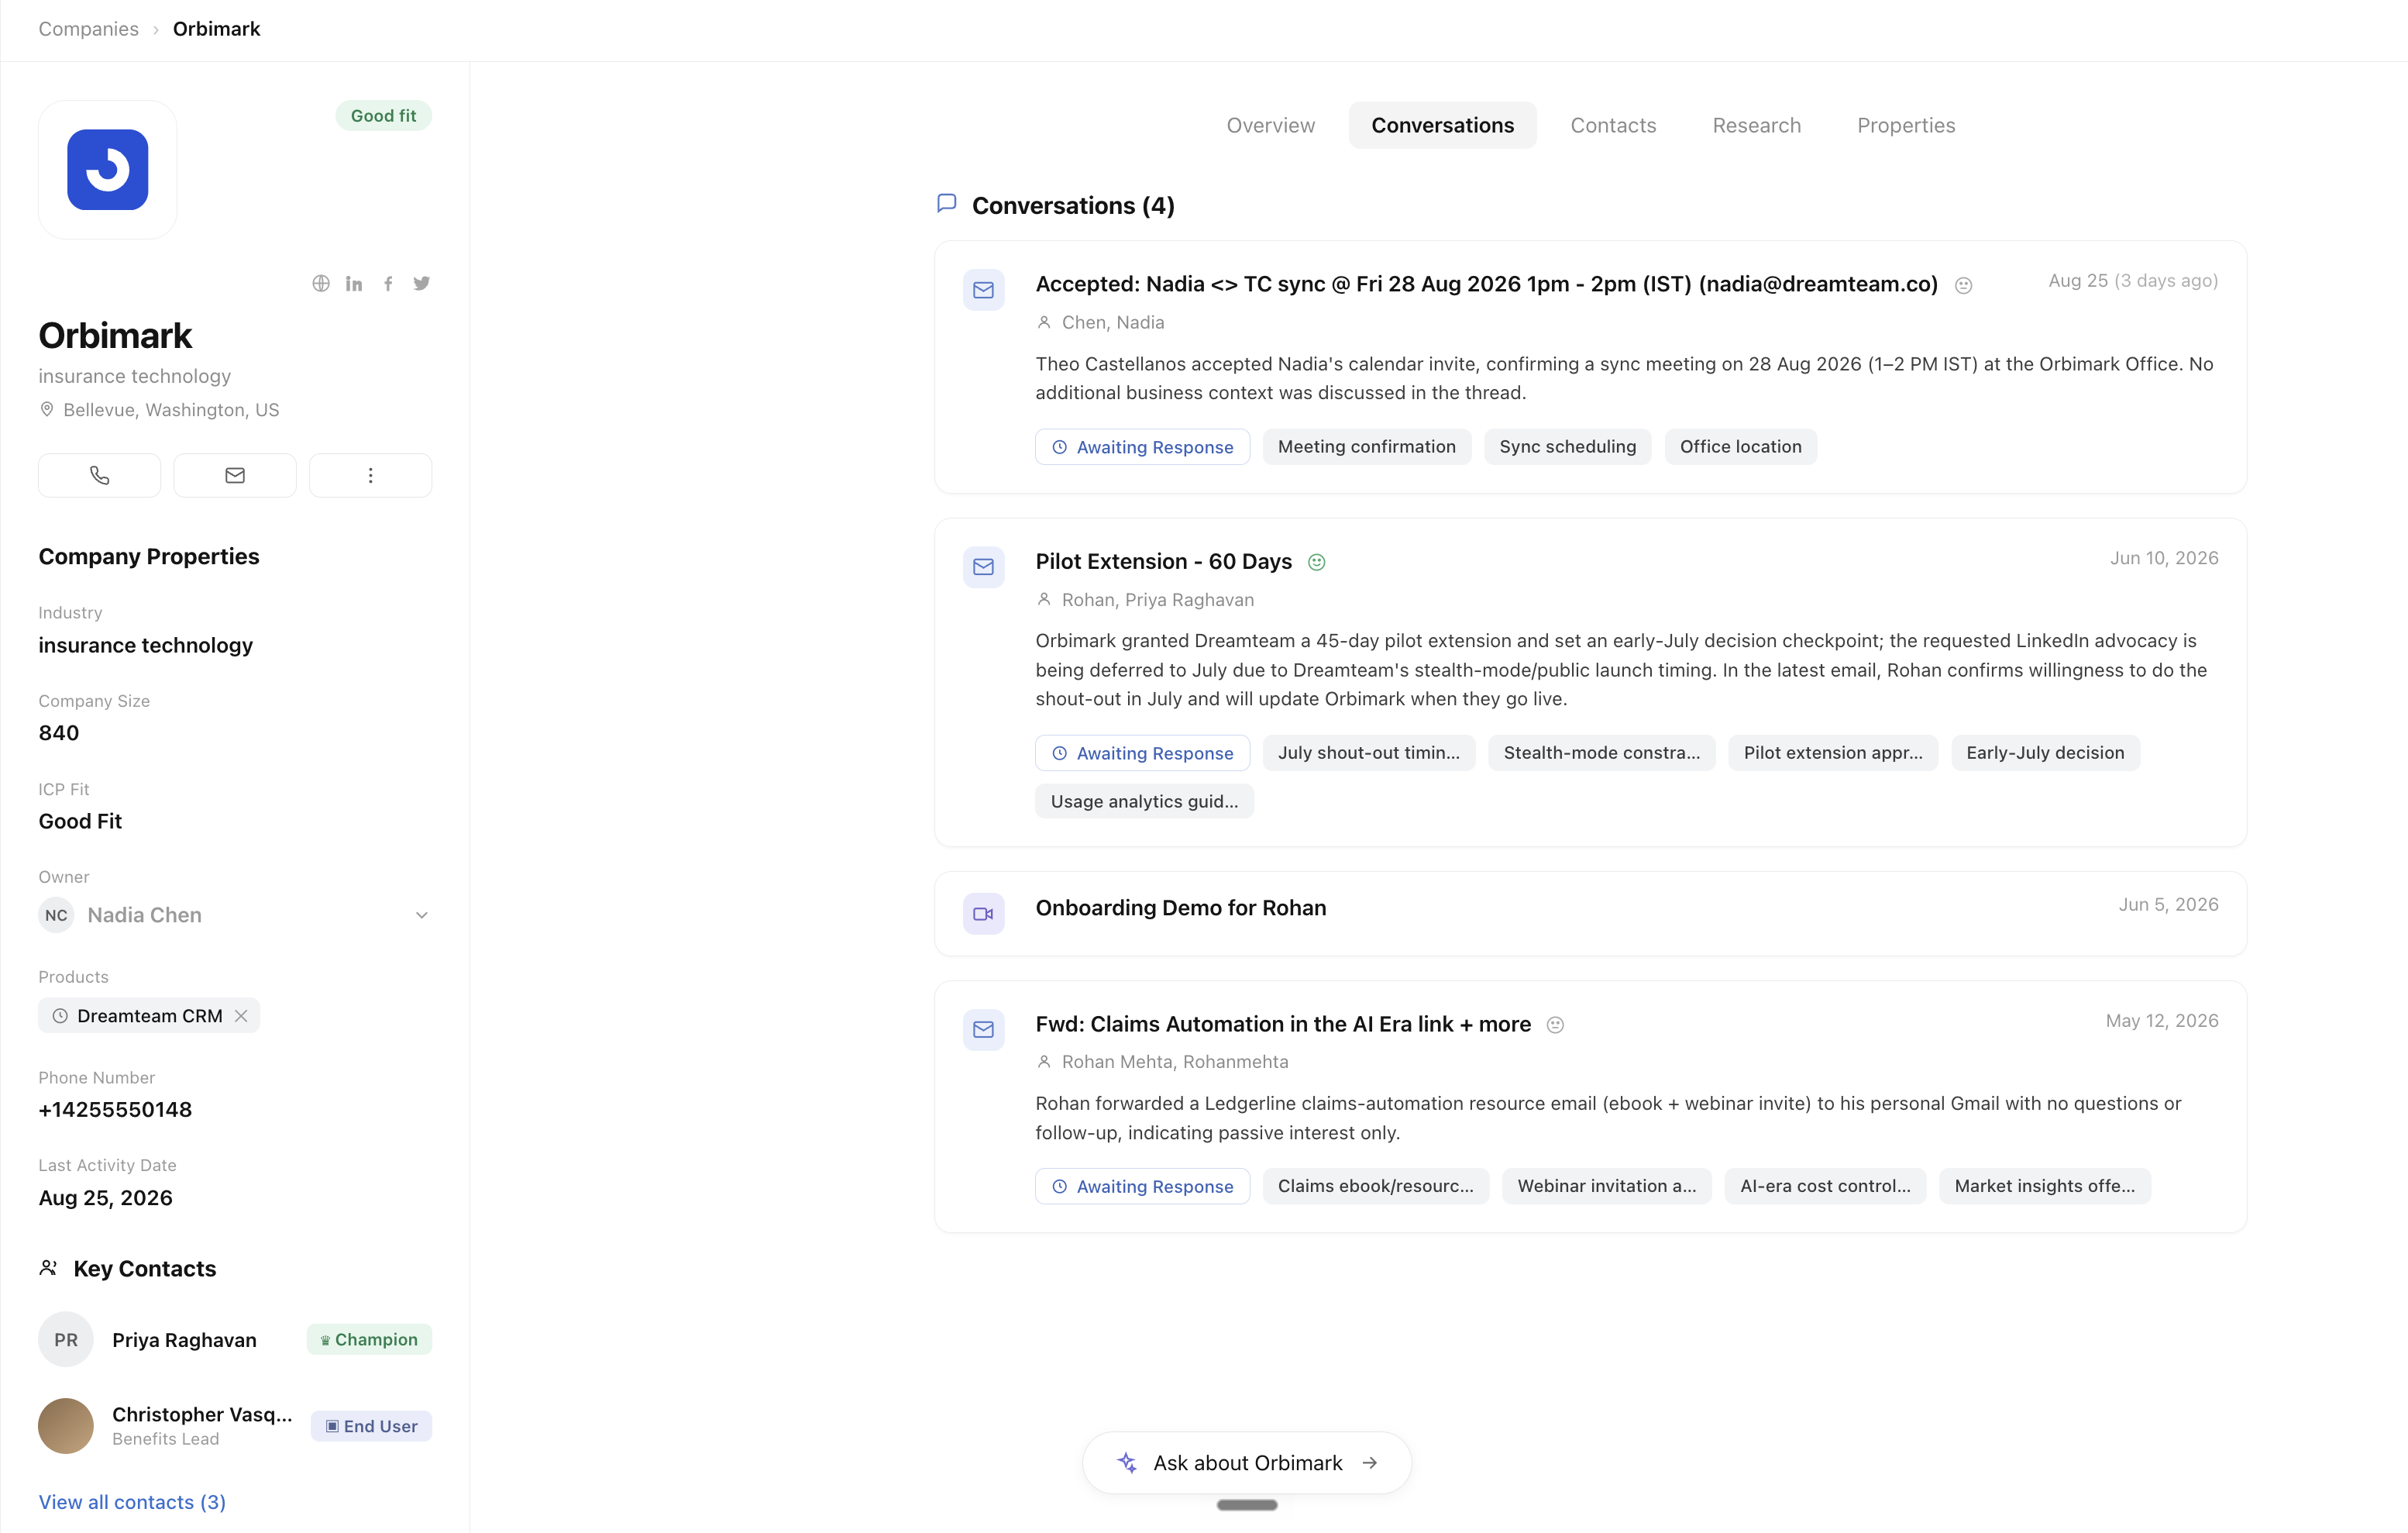Open the Contacts tab
The width and height of the screenshot is (2408, 1533).
(x=1613, y=125)
